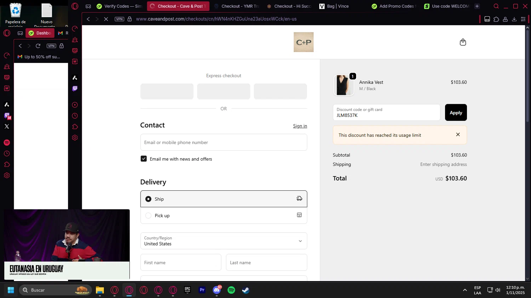Switch to the Checkout - YMR Track tab
531x298 pixels.
click(236, 6)
